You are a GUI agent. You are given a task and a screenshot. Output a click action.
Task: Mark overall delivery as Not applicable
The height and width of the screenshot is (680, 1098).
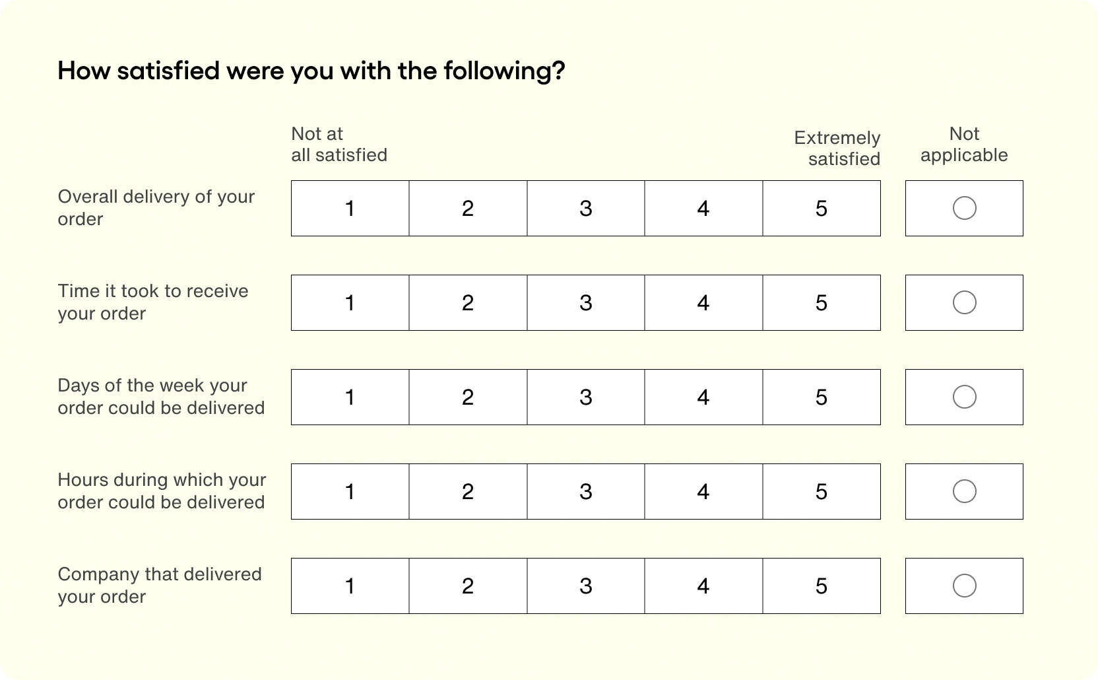click(963, 208)
